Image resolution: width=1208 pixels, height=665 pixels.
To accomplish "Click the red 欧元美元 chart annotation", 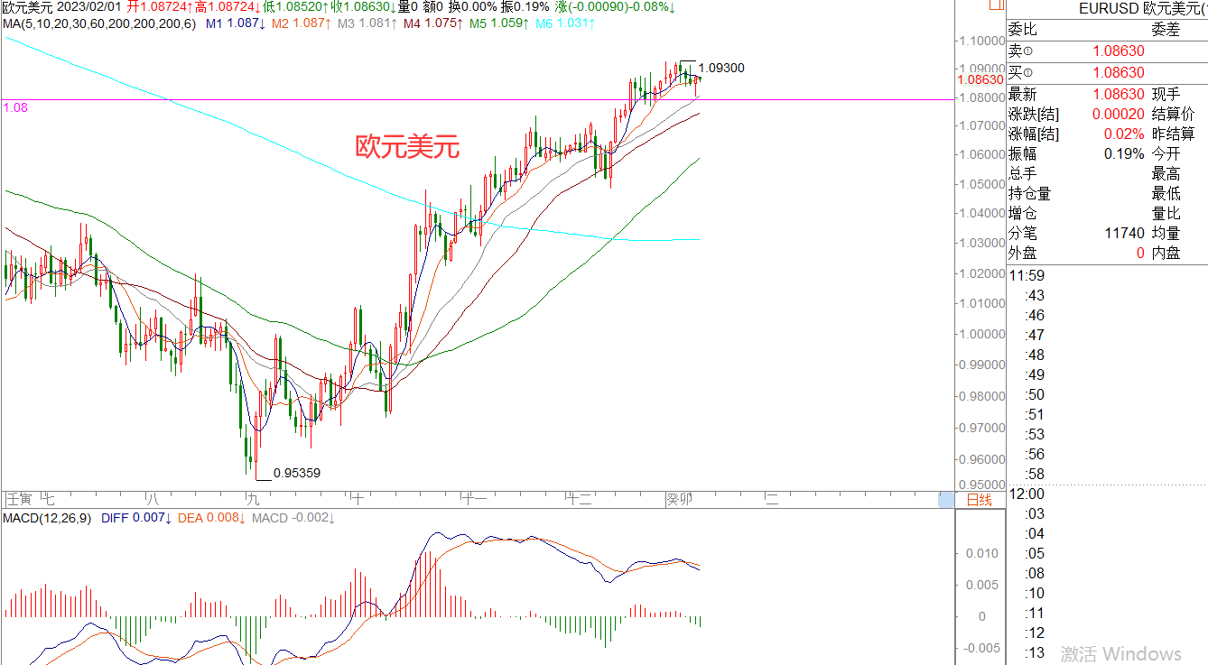I will (407, 147).
